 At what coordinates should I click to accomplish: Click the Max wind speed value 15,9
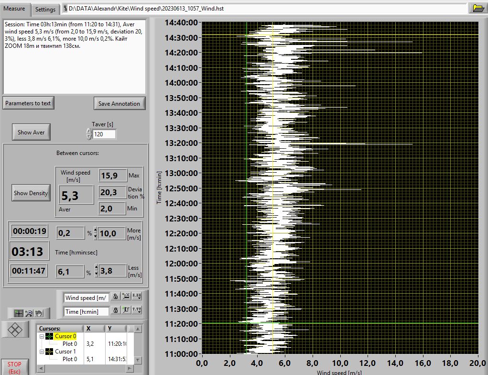pyautogui.click(x=113, y=176)
